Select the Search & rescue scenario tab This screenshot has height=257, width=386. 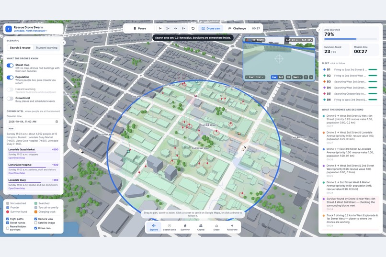click(x=20, y=48)
